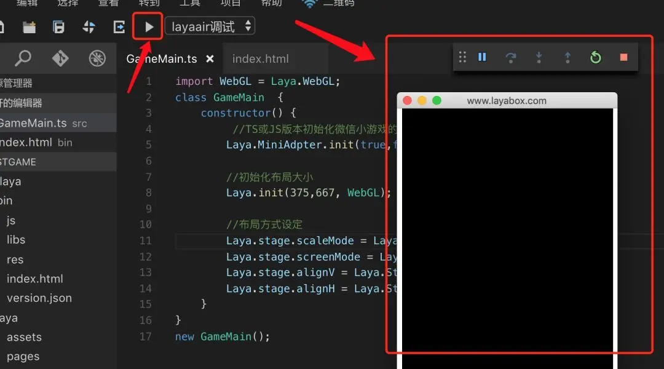Click inside the black preview canvas
This screenshot has height=369, width=664.
coord(507,239)
